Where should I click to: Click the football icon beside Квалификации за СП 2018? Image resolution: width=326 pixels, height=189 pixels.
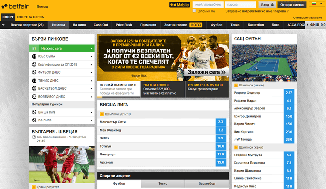(x=34, y=65)
